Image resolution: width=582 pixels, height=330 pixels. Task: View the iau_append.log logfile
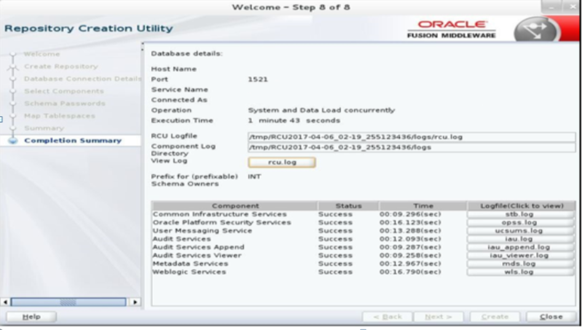pos(520,247)
